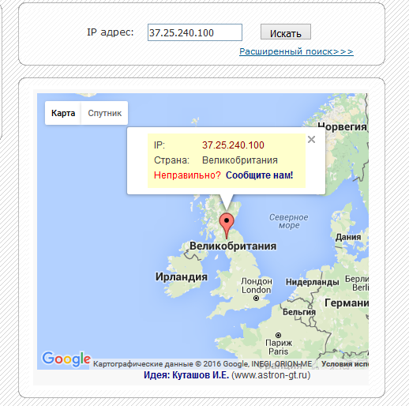Click the Нидерланды country label

point(313,282)
